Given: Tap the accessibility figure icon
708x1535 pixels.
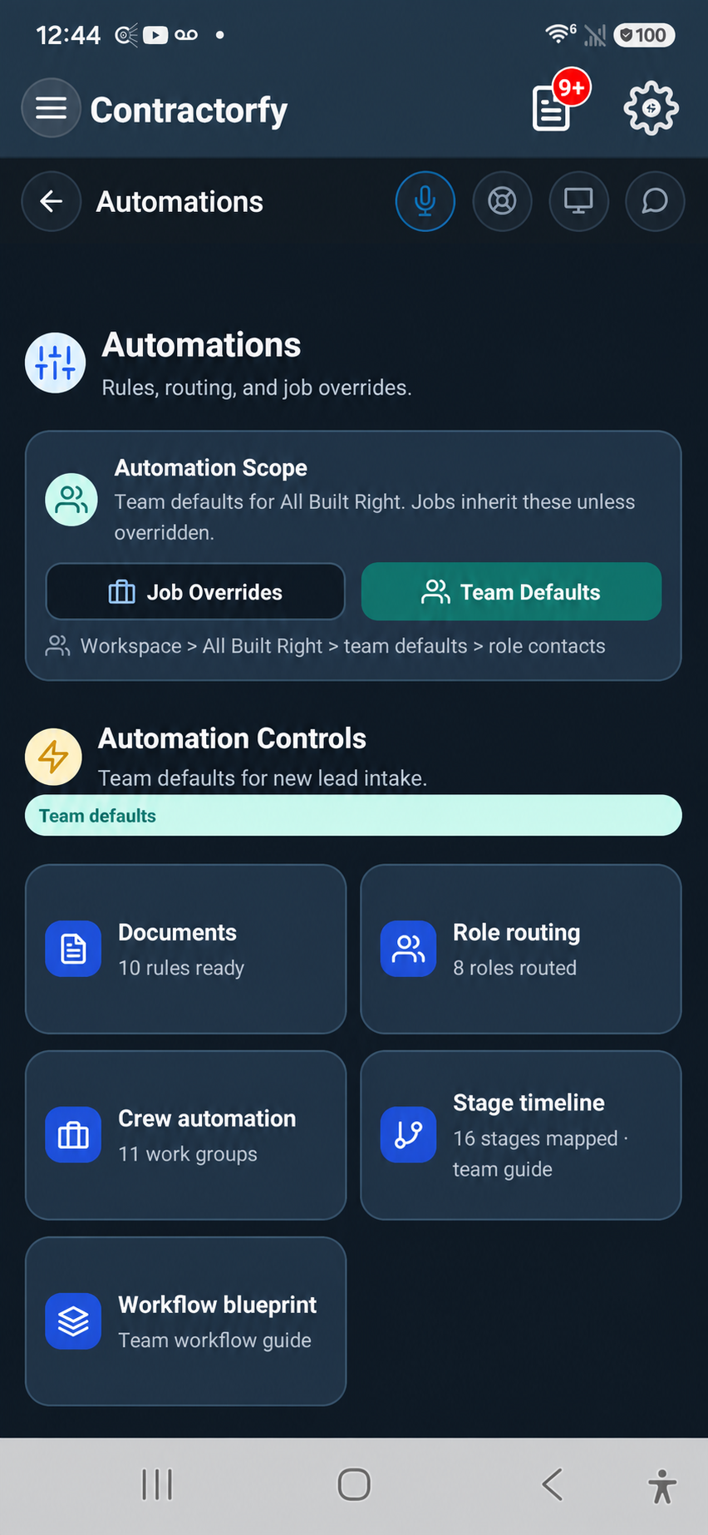Looking at the screenshot, I should 662,1486.
